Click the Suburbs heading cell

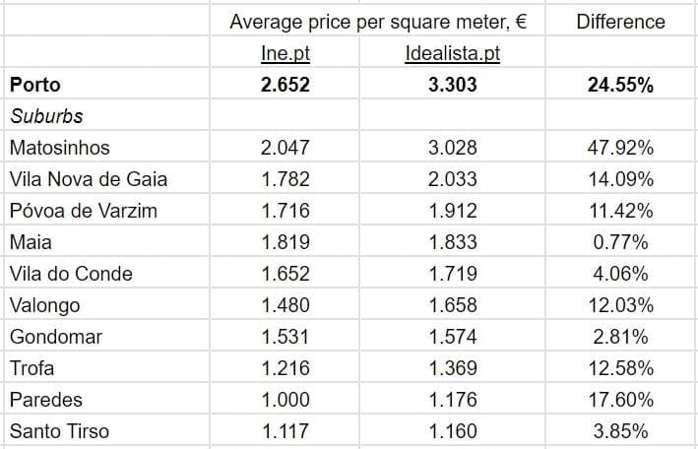(x=46, y=116)
